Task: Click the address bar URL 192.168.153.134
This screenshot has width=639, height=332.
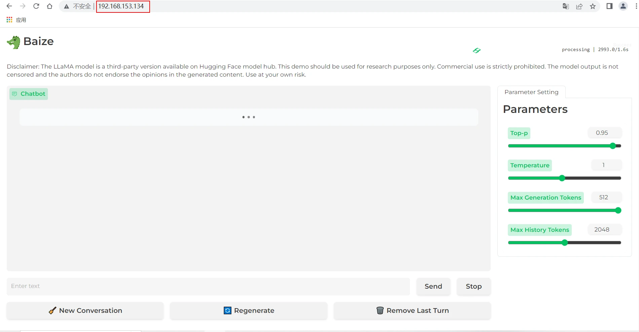Action: [121, 6]
